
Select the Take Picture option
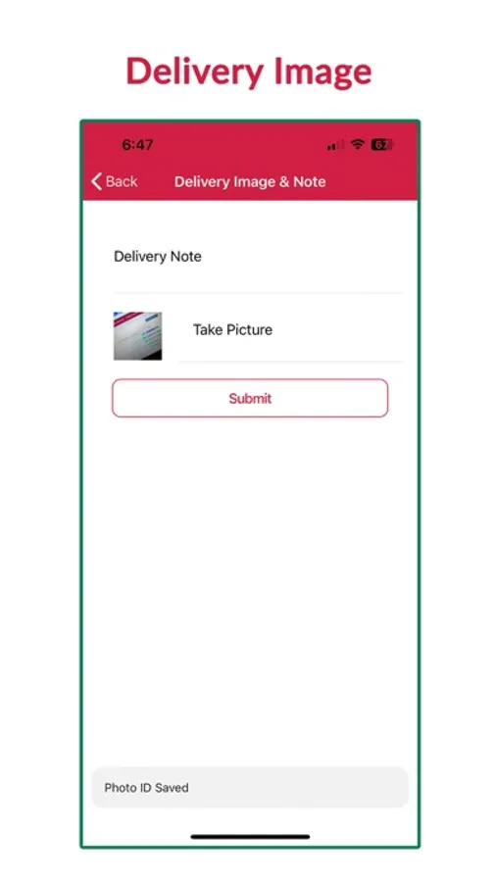232,329
